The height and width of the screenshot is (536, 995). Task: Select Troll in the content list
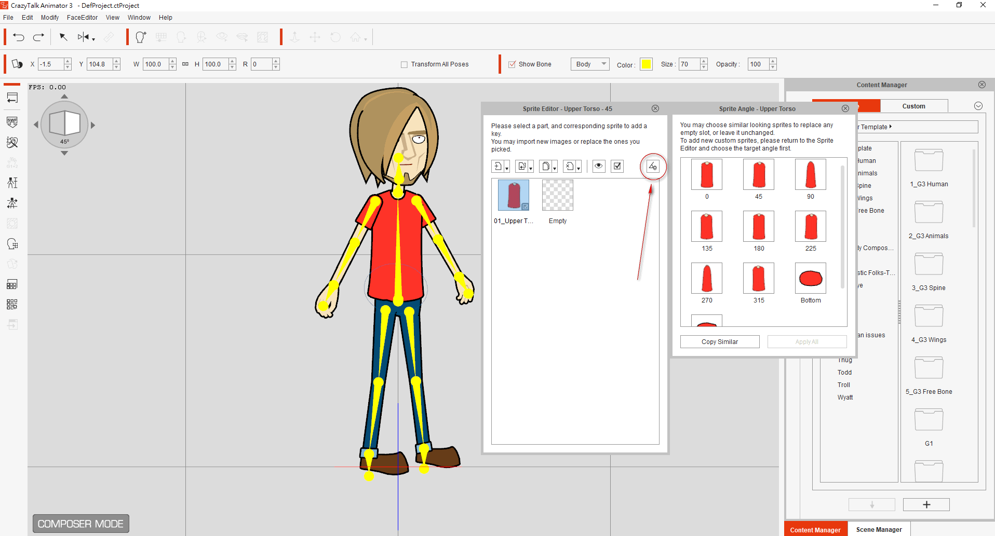point(844,385)
